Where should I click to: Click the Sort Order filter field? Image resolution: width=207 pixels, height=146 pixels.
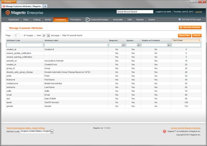tap(186, 45)
